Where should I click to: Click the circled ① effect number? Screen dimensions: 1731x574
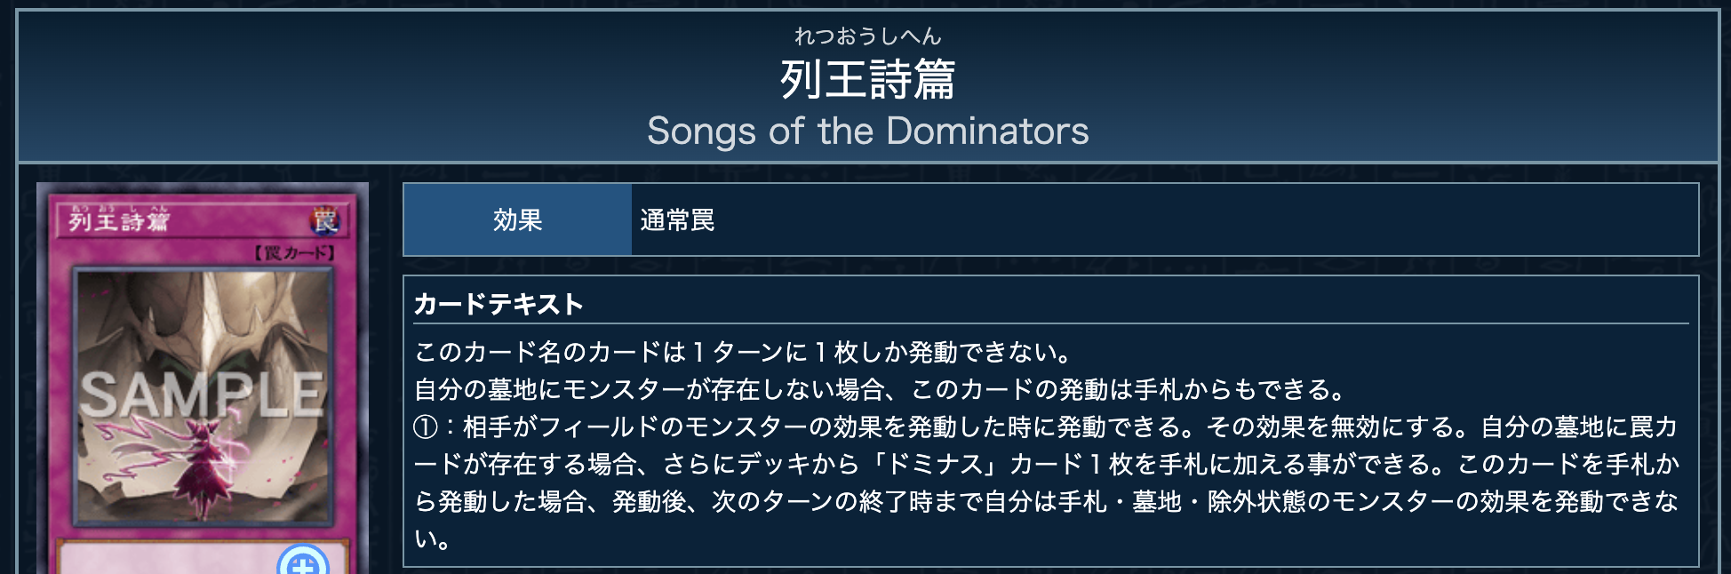point(426,427)
